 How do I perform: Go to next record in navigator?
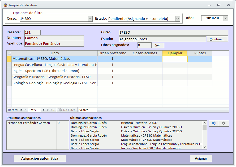pyautogui.click(x=44, y=110)
